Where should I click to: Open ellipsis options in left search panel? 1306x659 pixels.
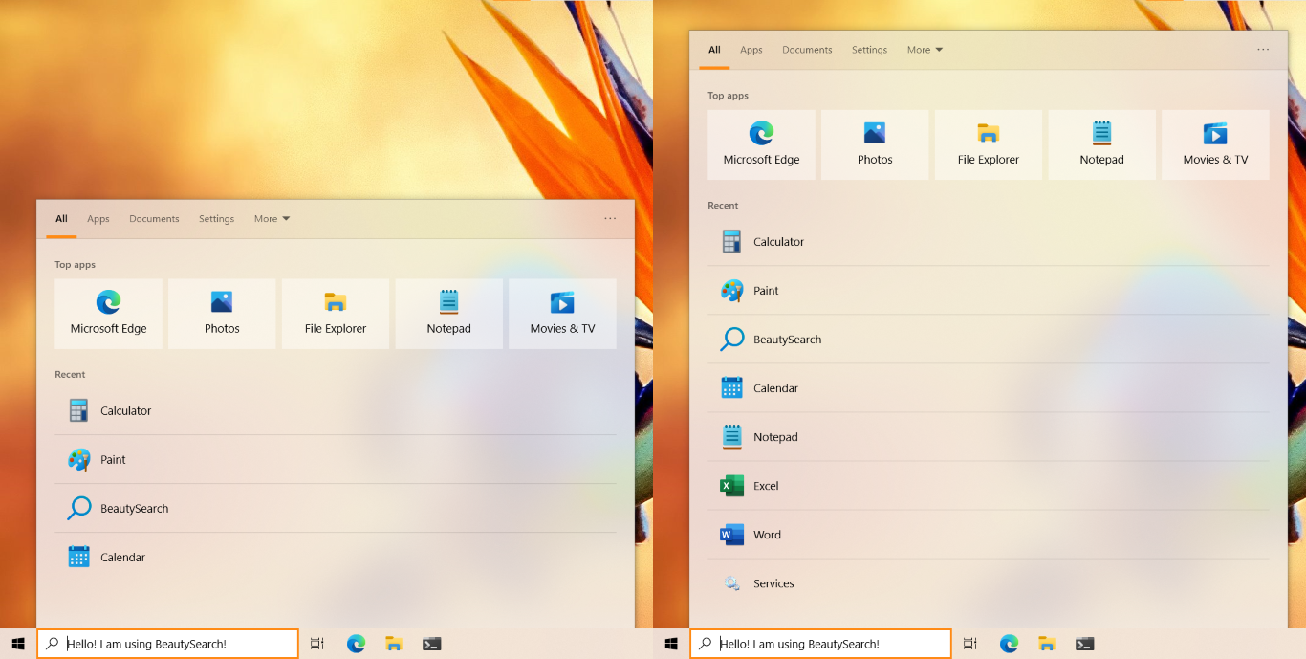(x=610, y=219)
